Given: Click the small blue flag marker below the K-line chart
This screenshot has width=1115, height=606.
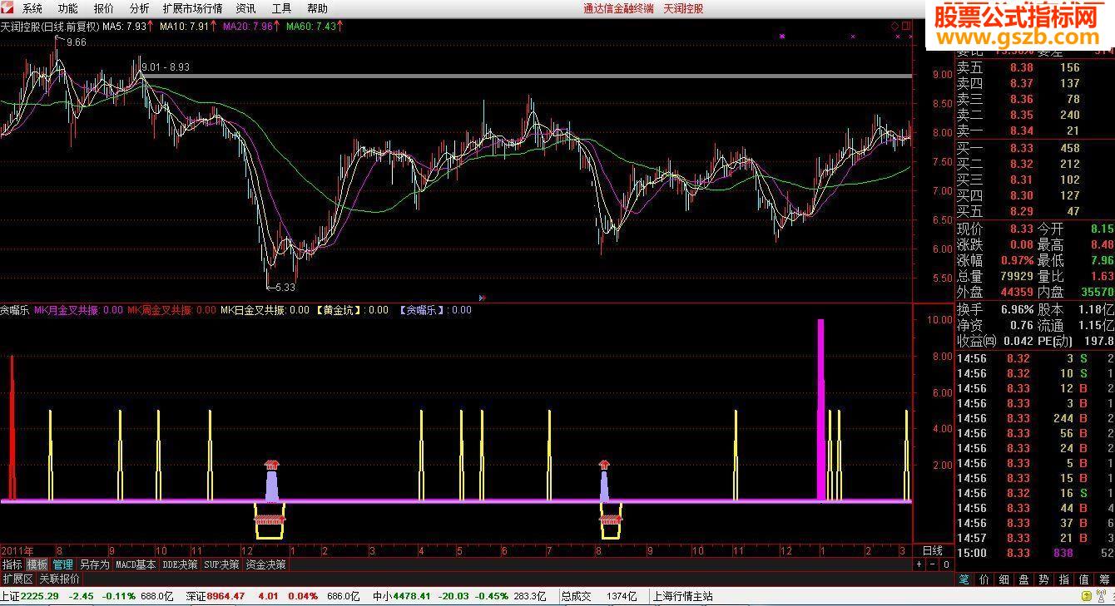Looking at the screenshot, I should [483, 297].
